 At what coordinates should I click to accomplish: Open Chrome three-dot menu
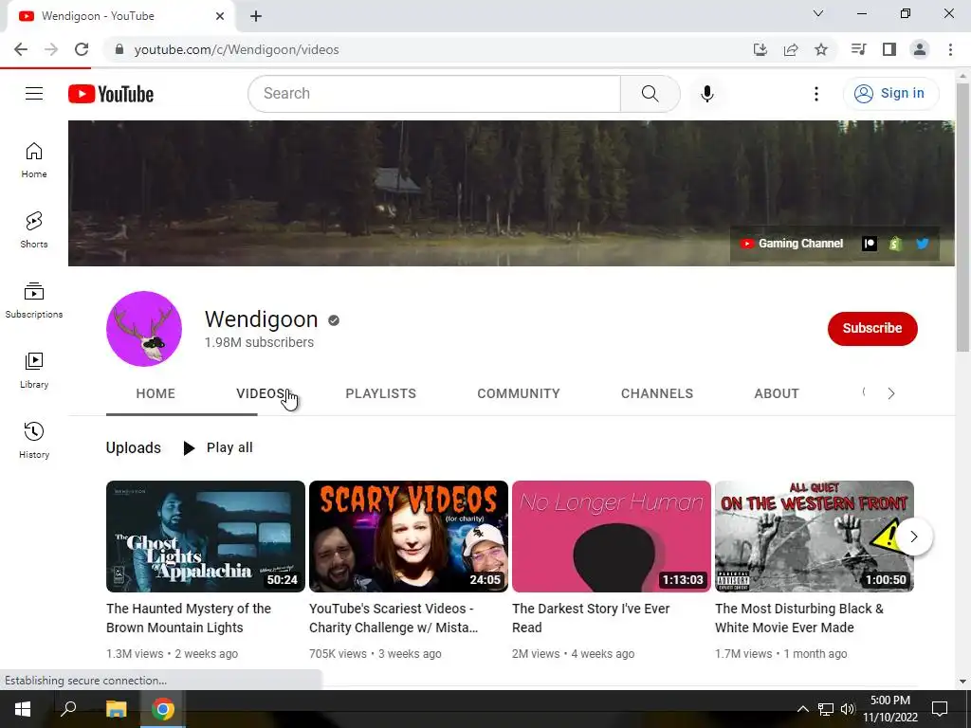(950, 49)
